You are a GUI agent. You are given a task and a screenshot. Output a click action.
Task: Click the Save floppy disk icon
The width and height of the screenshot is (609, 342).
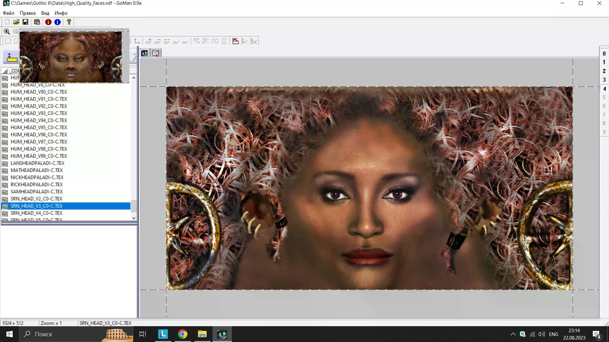25,22
